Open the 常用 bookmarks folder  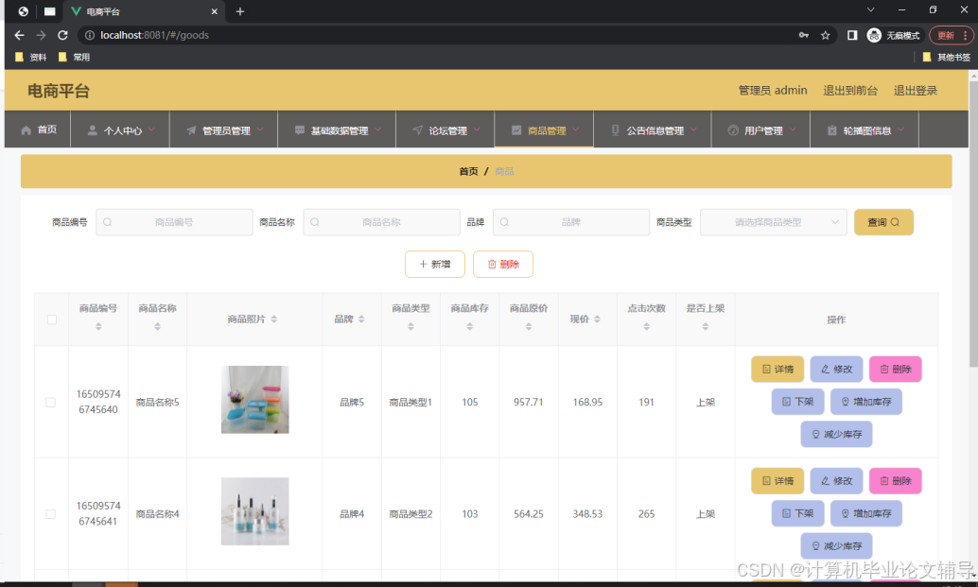click(x=74, y=58)
